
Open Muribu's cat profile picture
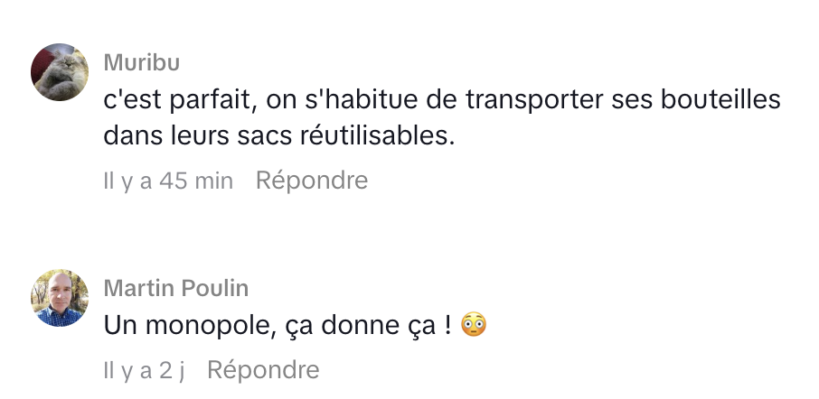pyautogui.click(x=60, y=72)
